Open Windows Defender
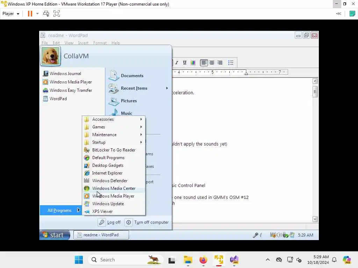Image resolution: width=358 pixels, height=268 pixels. click(114, 181)
